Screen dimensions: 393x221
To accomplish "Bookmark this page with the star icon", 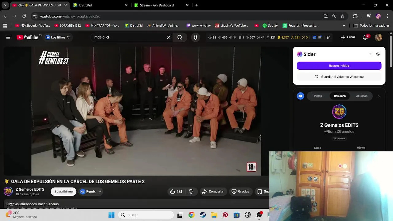I will pos(342,16).
